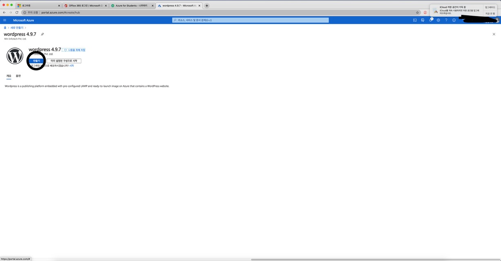Close the Office 365 login tab
Viewport: 501px width, 261px height.
click(x=106, y=6)
